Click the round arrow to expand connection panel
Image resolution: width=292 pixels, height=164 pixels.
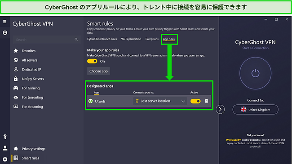pos(220,109)
